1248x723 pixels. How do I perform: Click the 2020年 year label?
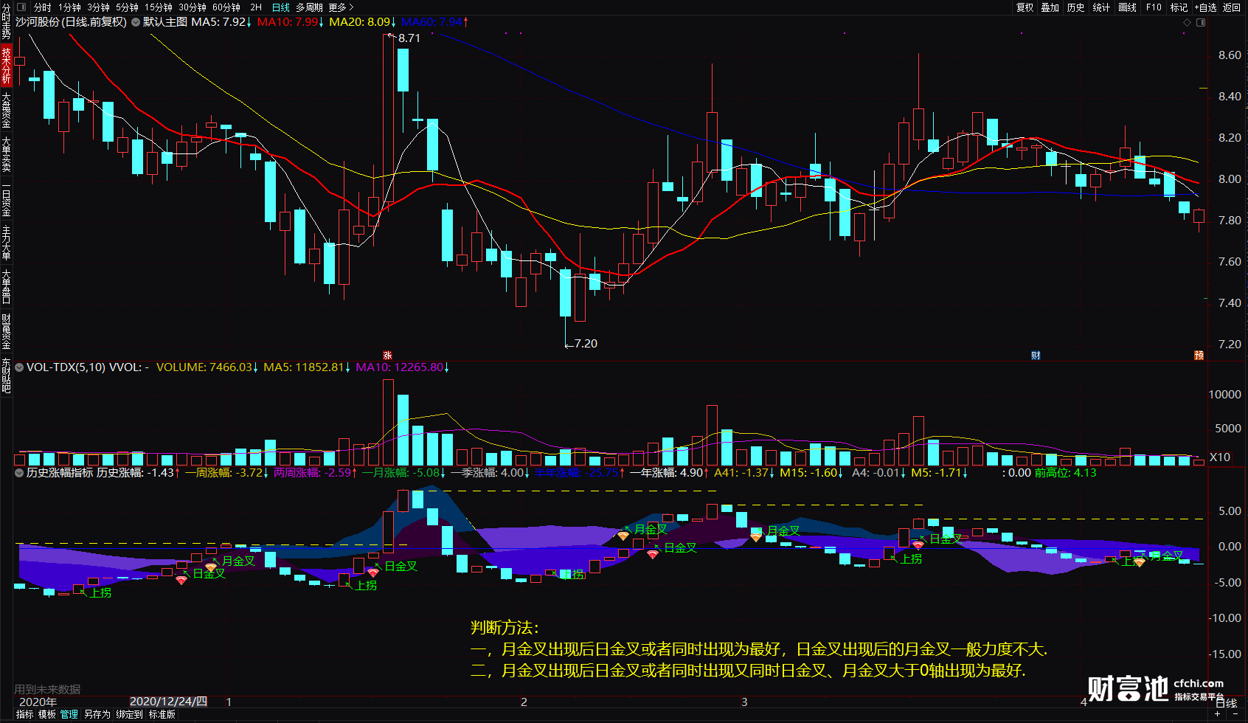pyautogui.click(x=38, y=702)
